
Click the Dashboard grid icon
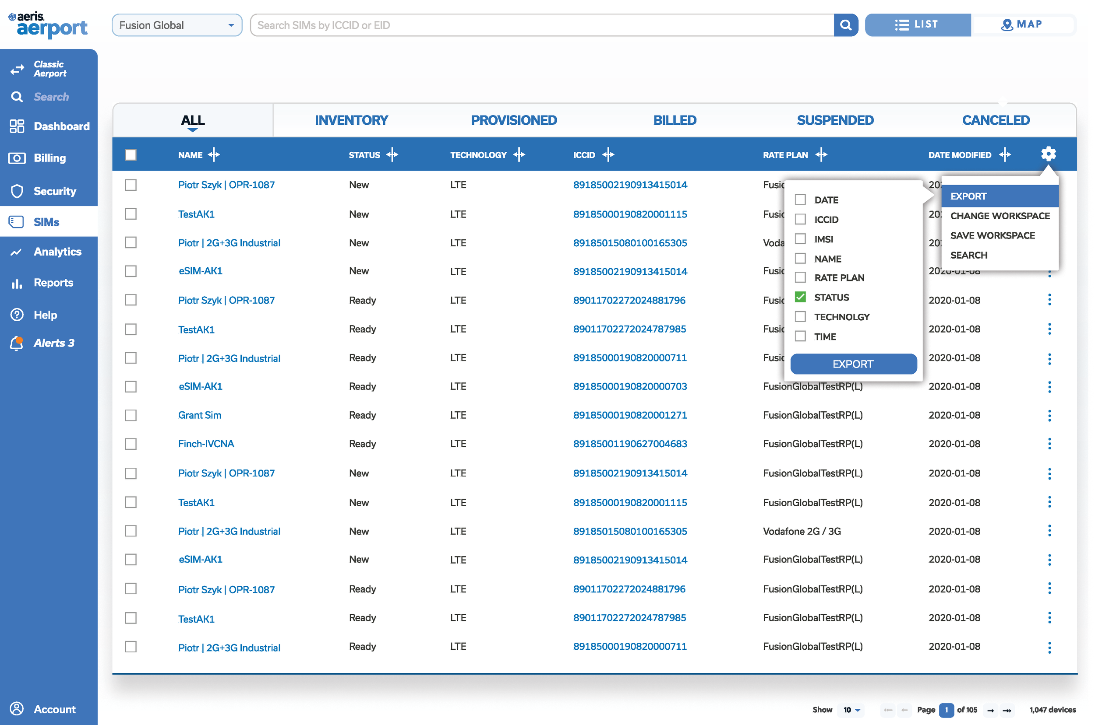tap(17, 126)
